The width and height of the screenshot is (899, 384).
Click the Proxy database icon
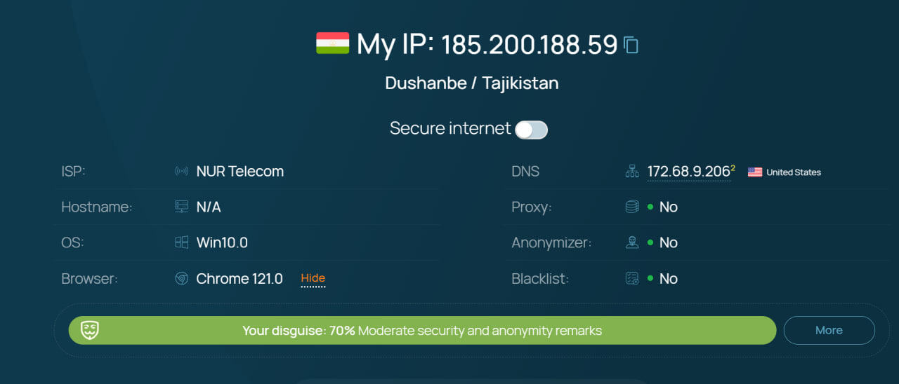click(632, 207)
